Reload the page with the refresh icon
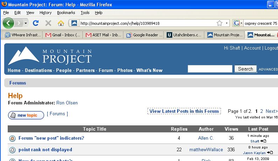The height and width of the screenshot is (161, 278). coord(35,23)
